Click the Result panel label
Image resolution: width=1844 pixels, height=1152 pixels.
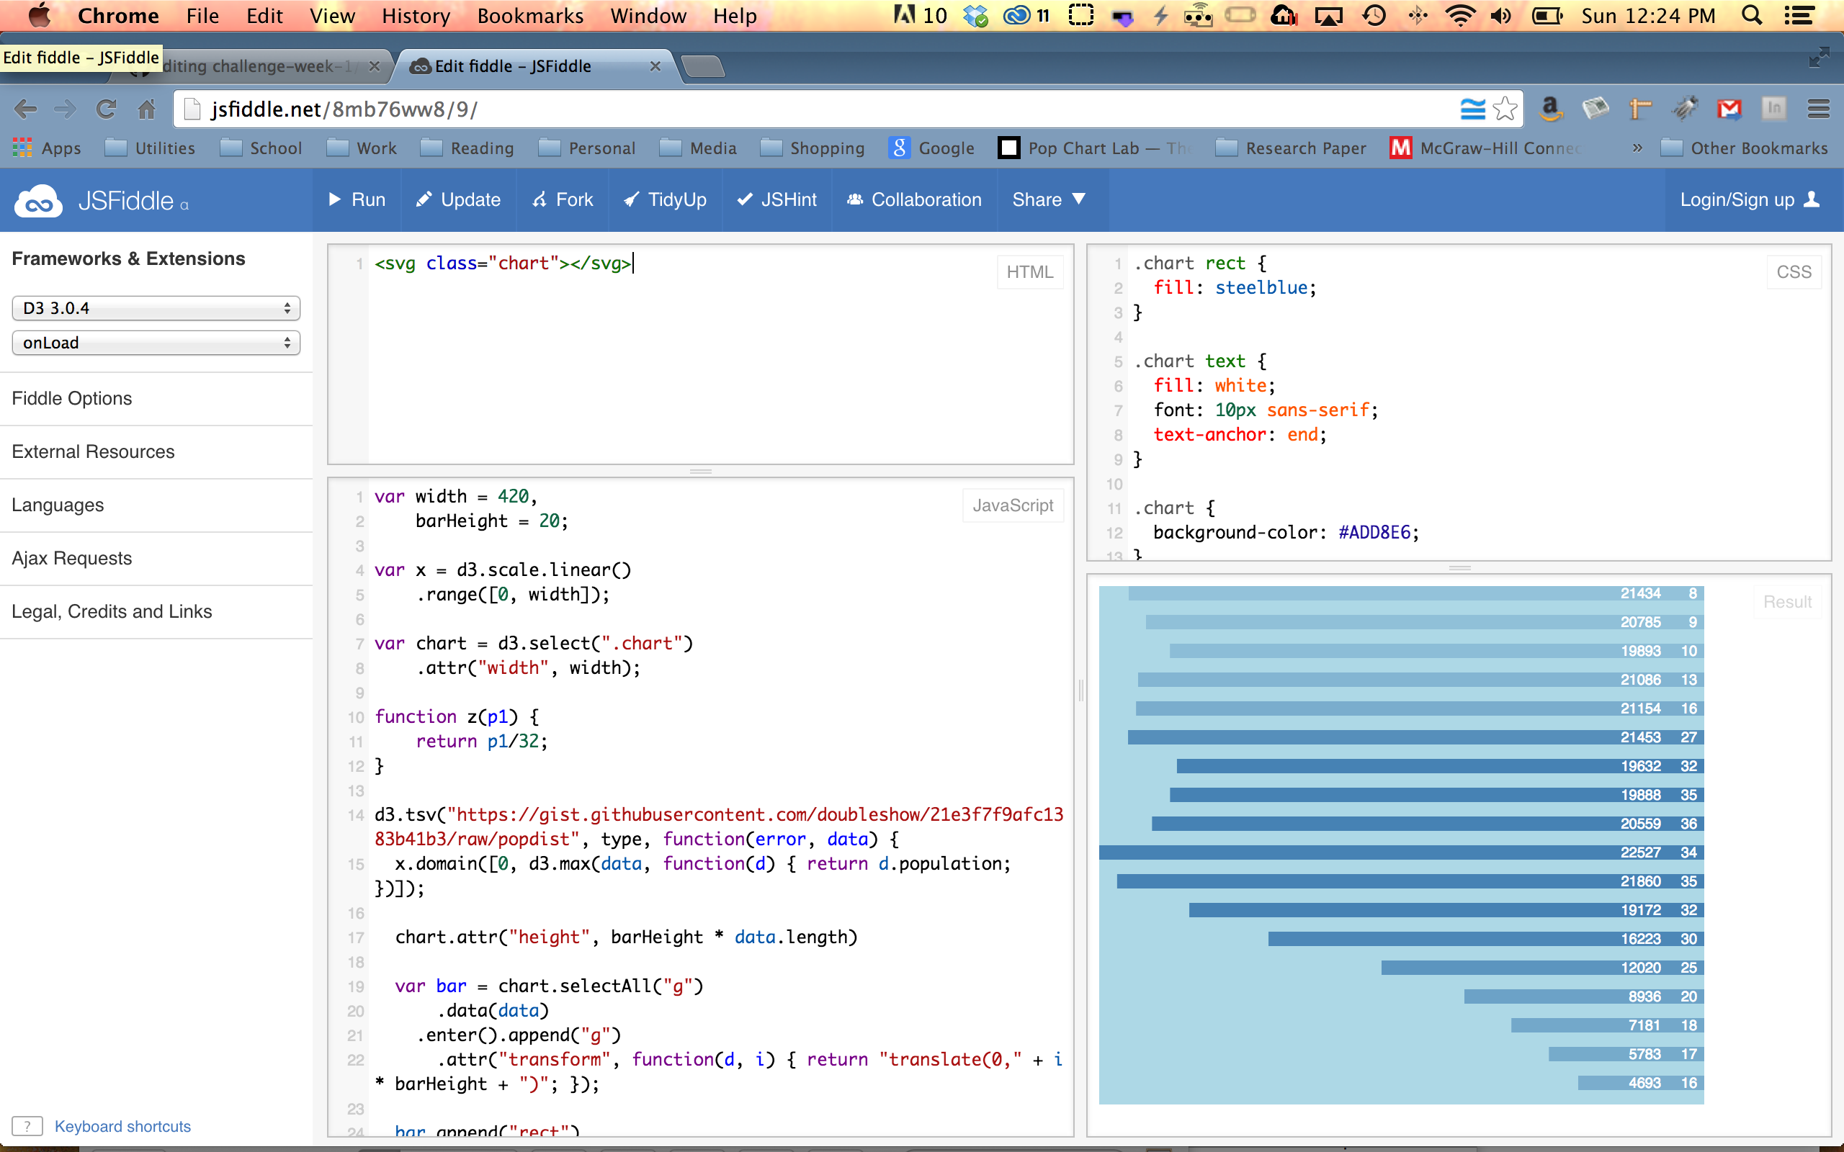(1787, 602)
